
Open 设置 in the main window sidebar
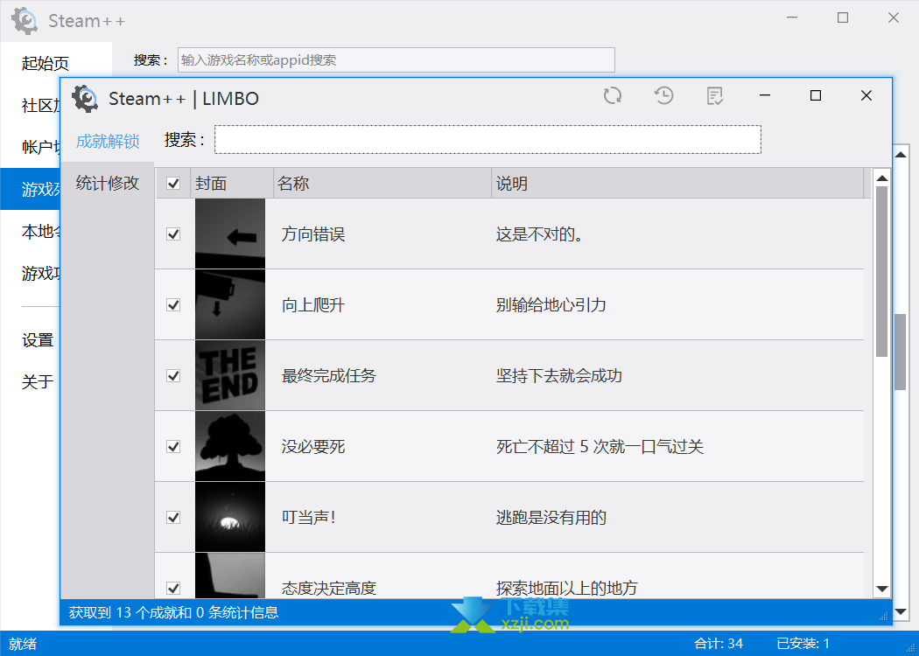[38, 340]
